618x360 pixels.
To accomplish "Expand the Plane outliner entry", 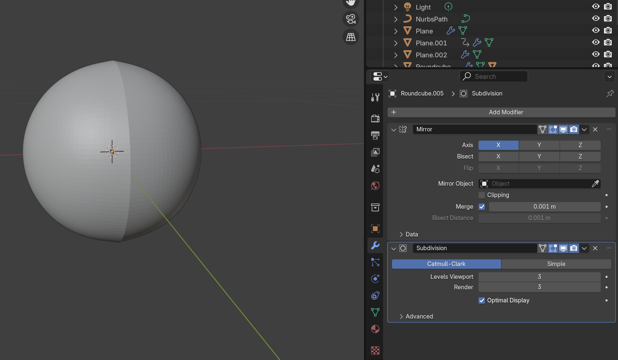I will pos(396,31).
